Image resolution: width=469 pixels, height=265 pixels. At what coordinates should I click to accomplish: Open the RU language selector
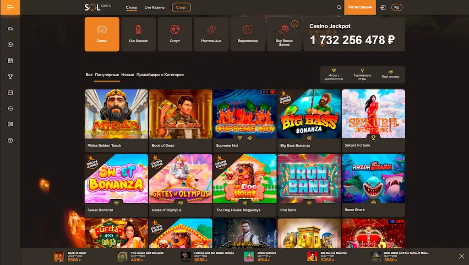click(397, 7)
